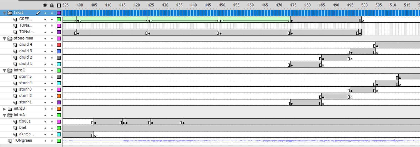The width and height of the screenshot is (420, 147).
Task: Click the tekst folder icon
Action: point(10,13)
